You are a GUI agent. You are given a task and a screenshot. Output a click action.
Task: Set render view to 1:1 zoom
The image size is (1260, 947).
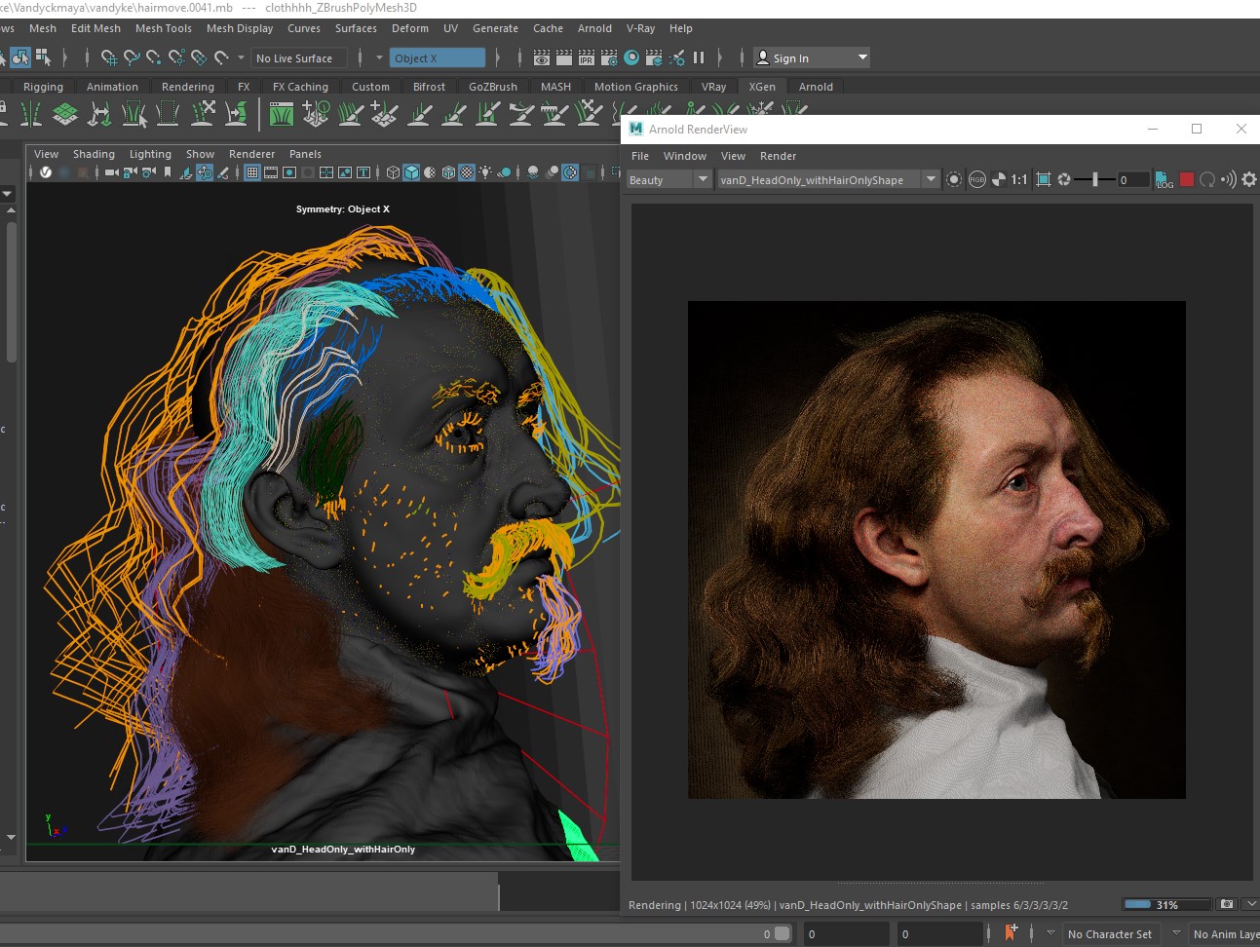tap(1018, 179)
